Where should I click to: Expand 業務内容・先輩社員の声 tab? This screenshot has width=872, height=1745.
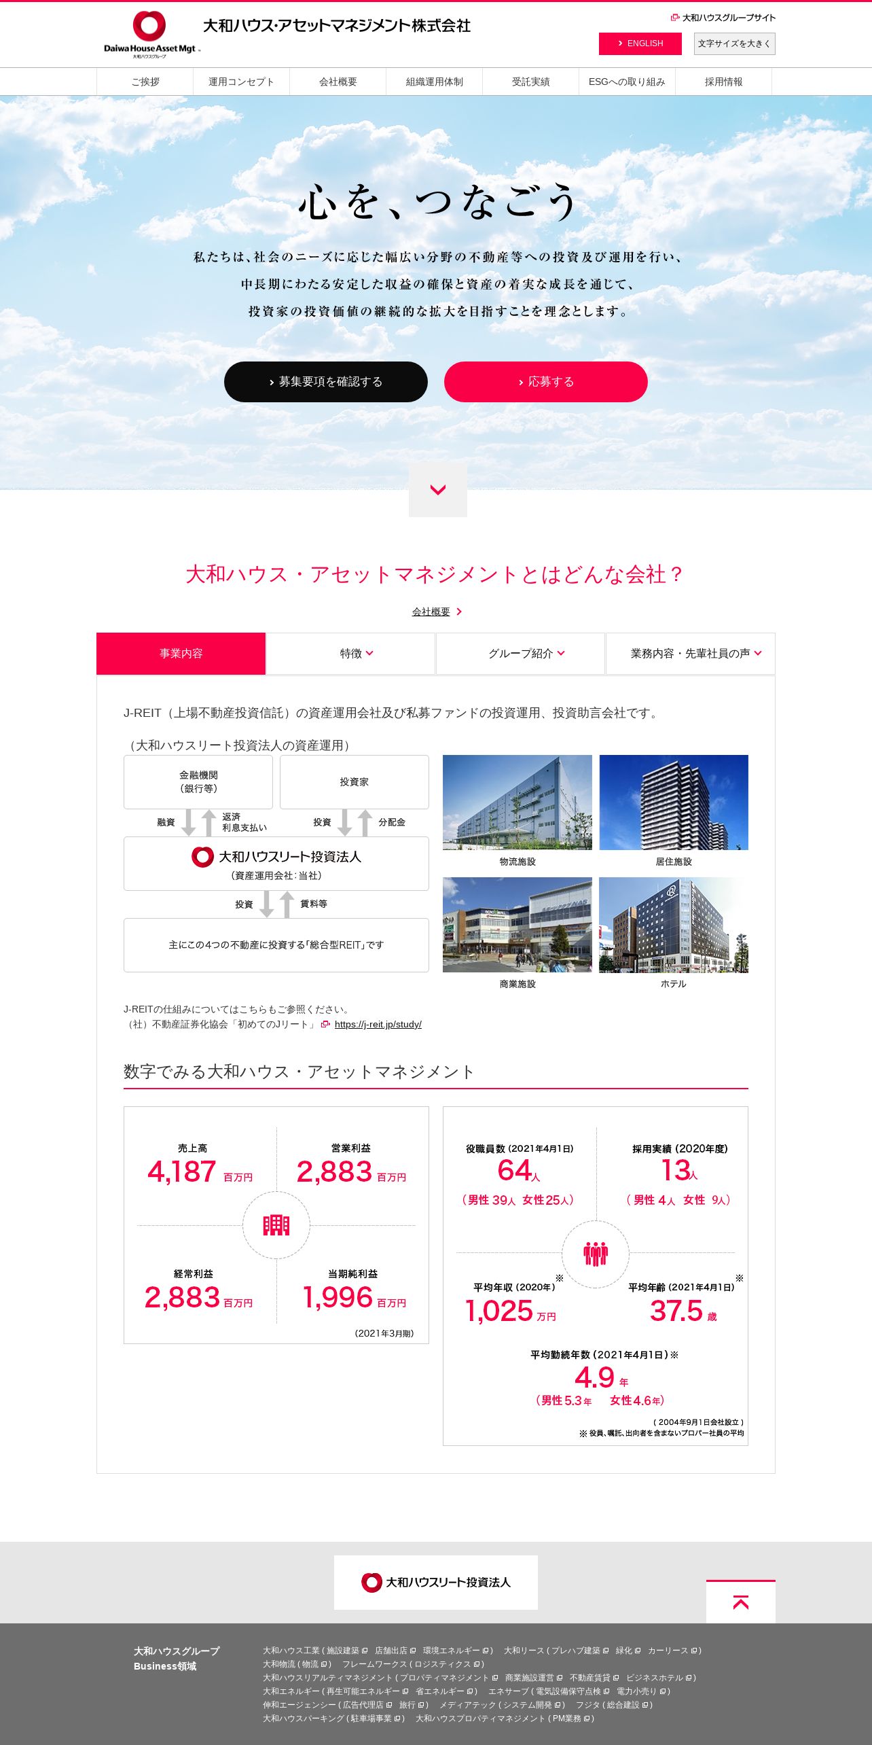pyautogui.click(x=690, y=654)
